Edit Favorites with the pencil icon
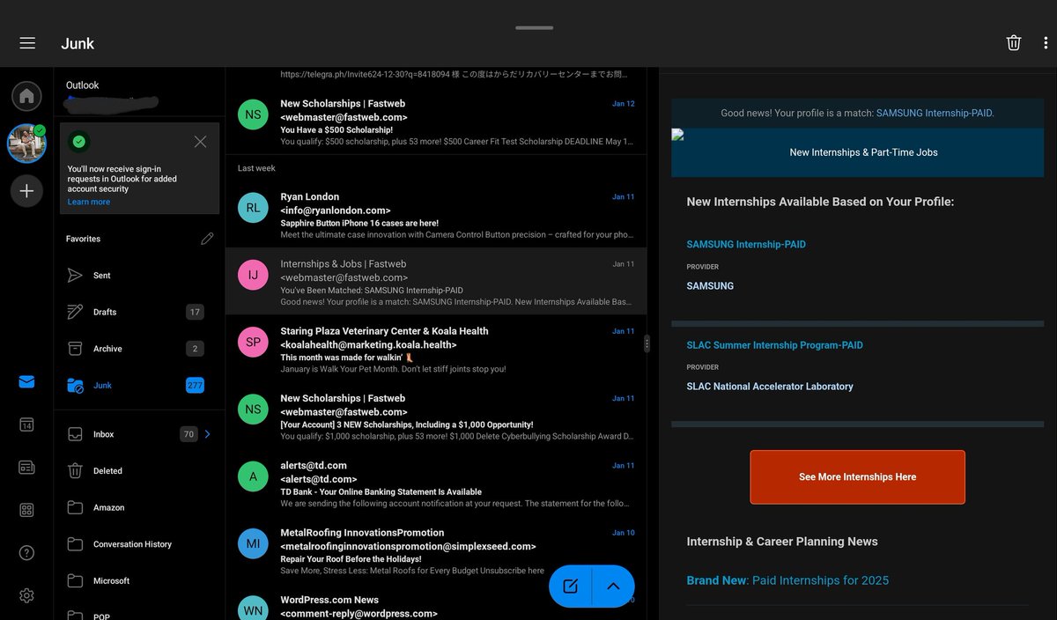The width and height of the screenshot is (1057, 620). 207,239
